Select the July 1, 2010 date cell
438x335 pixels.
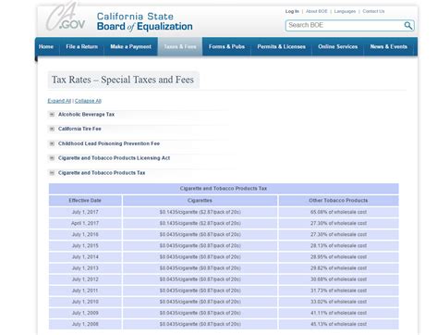point(85,302)
